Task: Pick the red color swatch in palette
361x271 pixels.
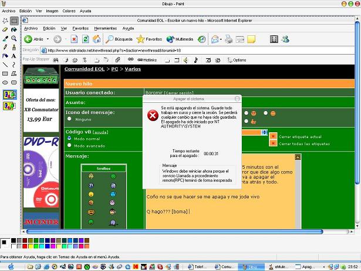Action: [x=25, y=246]
